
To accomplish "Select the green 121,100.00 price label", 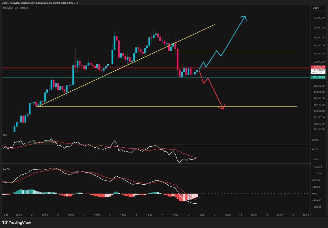I will [x=319, y=77].
